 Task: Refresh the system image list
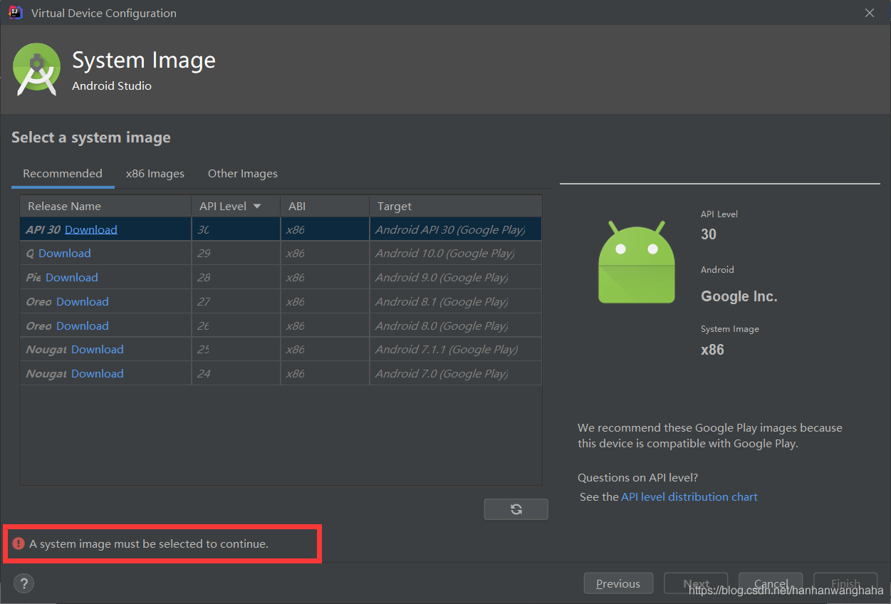click(x=516, y=509)
